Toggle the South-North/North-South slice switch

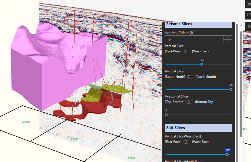pyautogui.click(x=190, y=77)
